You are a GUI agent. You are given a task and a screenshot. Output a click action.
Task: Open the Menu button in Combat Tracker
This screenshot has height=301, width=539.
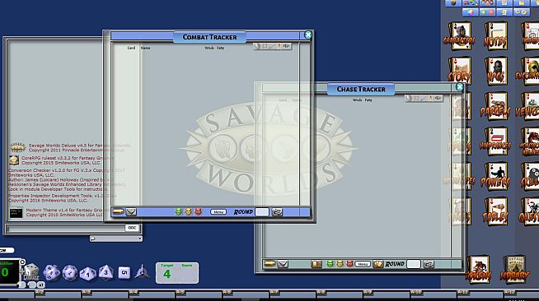tap(218, 212)
